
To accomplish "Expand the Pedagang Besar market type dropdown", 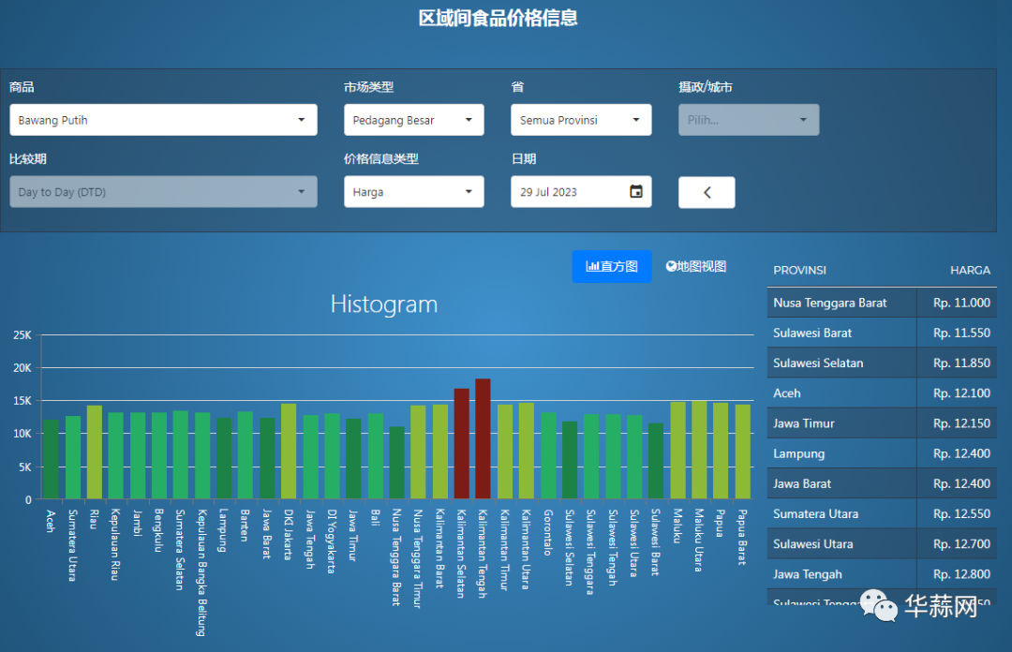I will (x=413, y=120).
